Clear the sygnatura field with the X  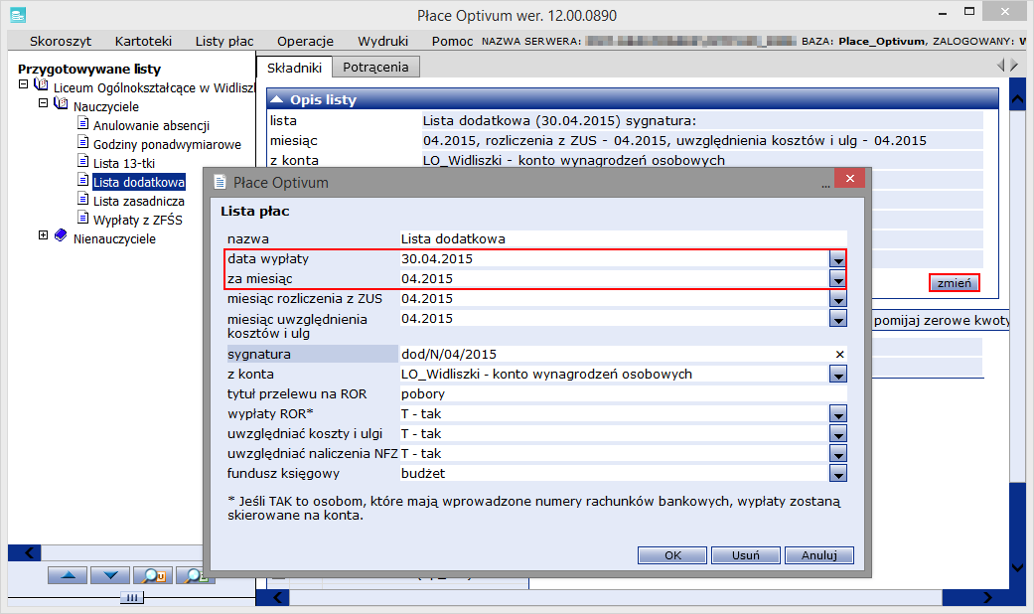[x=839, y=354]
